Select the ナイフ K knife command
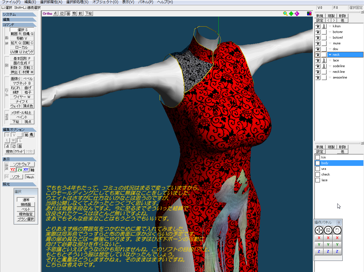 pos(22,102)
